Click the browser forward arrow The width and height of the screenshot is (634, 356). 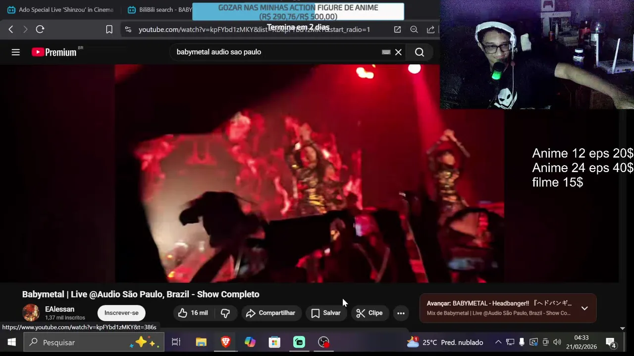click(25, 30)
